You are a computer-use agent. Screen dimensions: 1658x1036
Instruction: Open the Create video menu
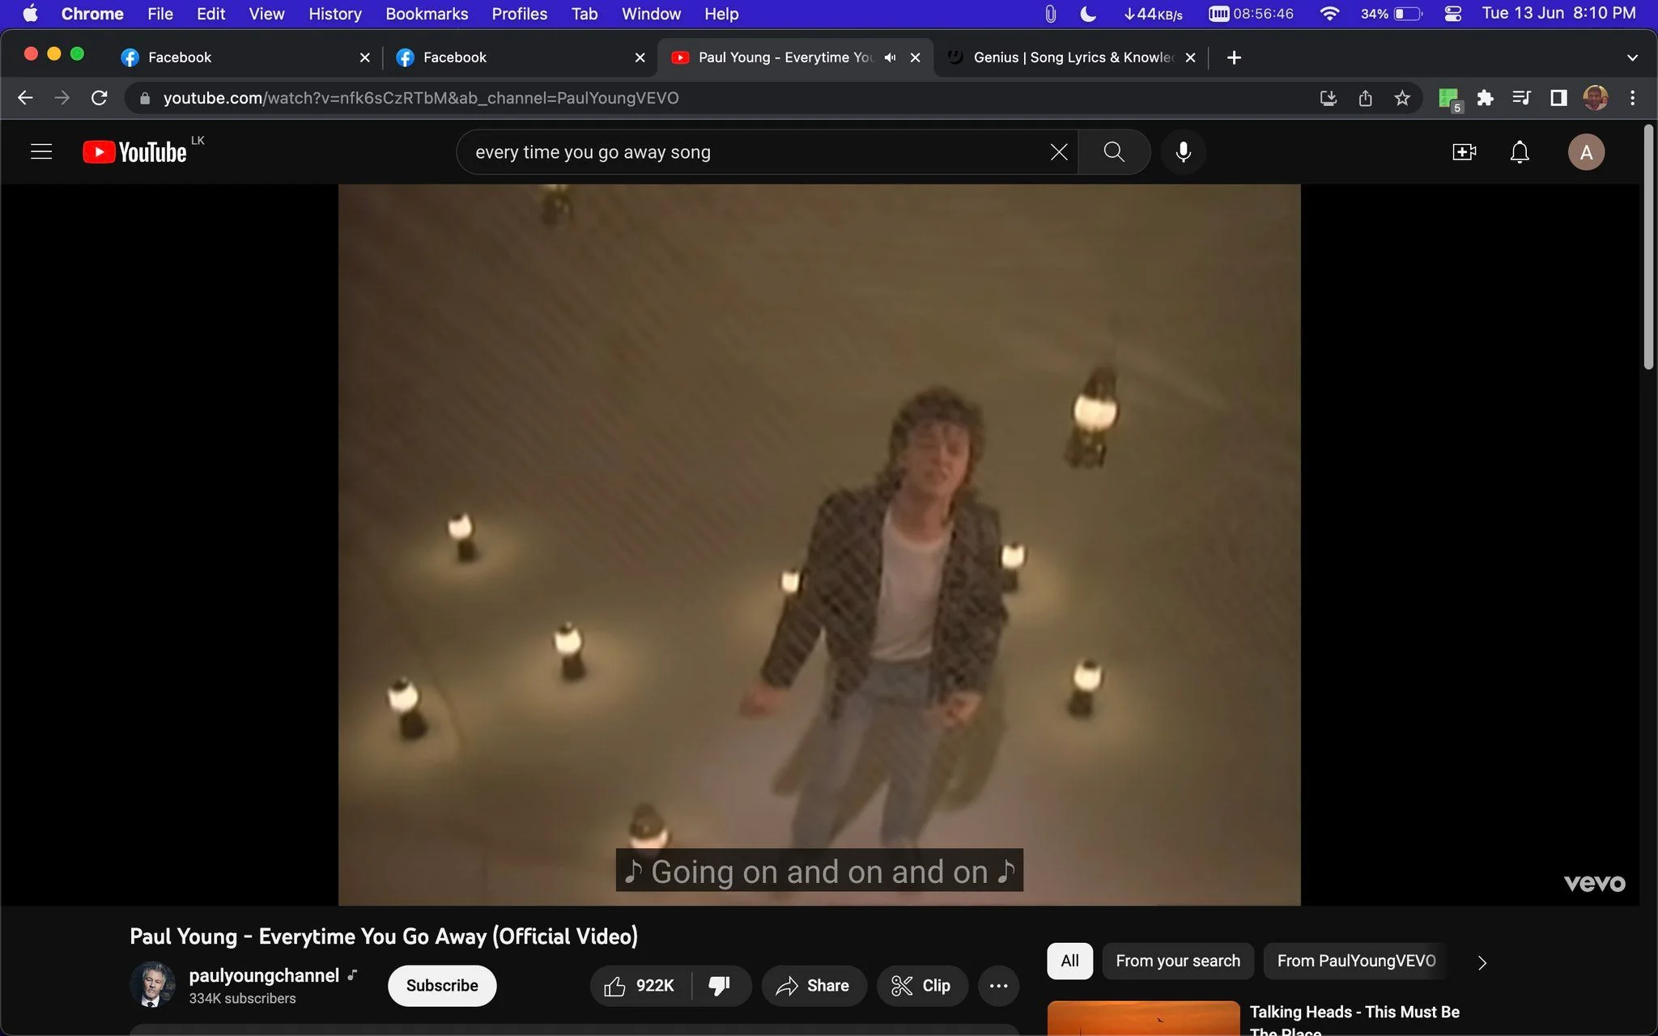click(1464, 152)
